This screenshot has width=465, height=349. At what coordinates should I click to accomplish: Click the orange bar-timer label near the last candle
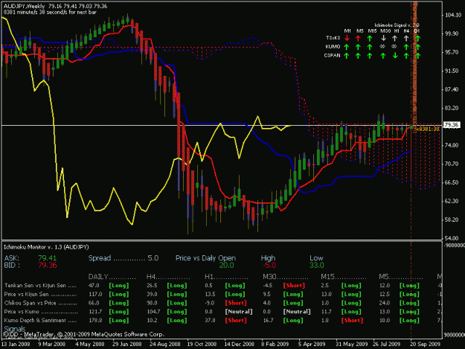[x=428, y=129]
